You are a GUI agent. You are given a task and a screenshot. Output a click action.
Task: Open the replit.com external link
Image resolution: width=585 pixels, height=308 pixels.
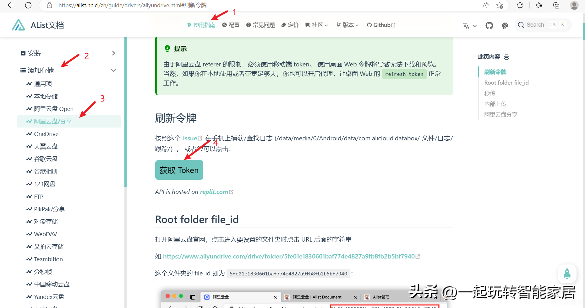point(214,192)
